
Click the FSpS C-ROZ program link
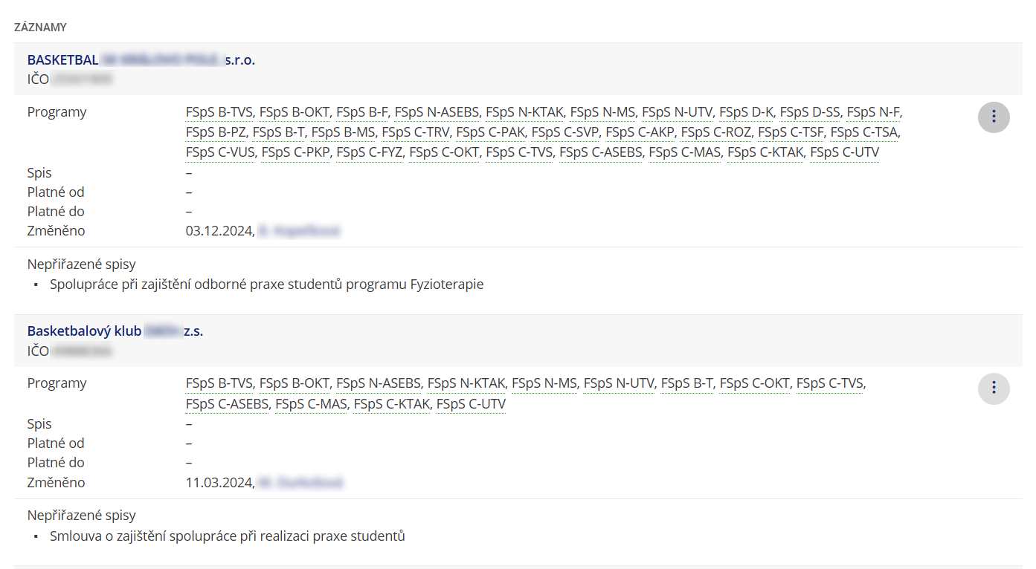[716, 133]
